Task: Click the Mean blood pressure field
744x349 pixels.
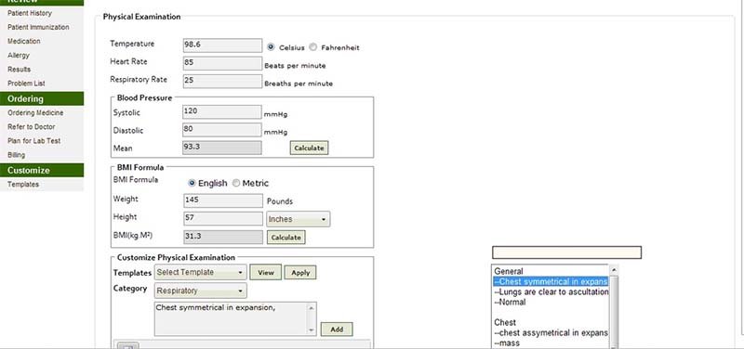Action: click(x=221, y=148)
